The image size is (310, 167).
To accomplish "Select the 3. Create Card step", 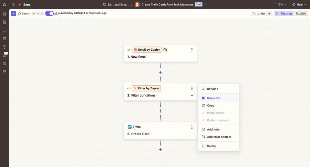I will click(x=160, y=130).
